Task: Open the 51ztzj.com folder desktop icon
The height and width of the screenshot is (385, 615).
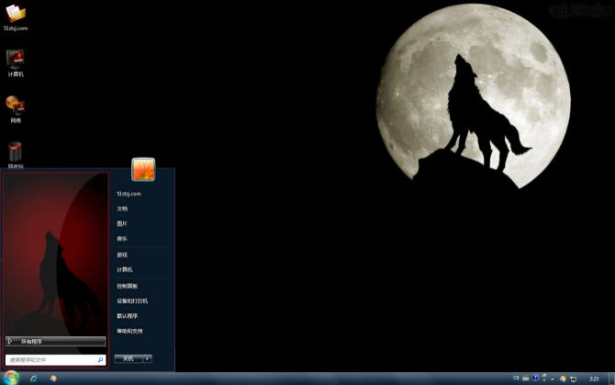Action: click(16, 16)
